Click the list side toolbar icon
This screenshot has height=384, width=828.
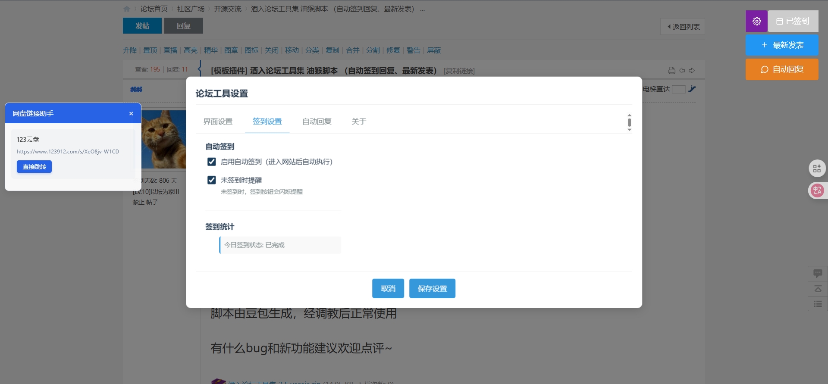click(818, 304)
